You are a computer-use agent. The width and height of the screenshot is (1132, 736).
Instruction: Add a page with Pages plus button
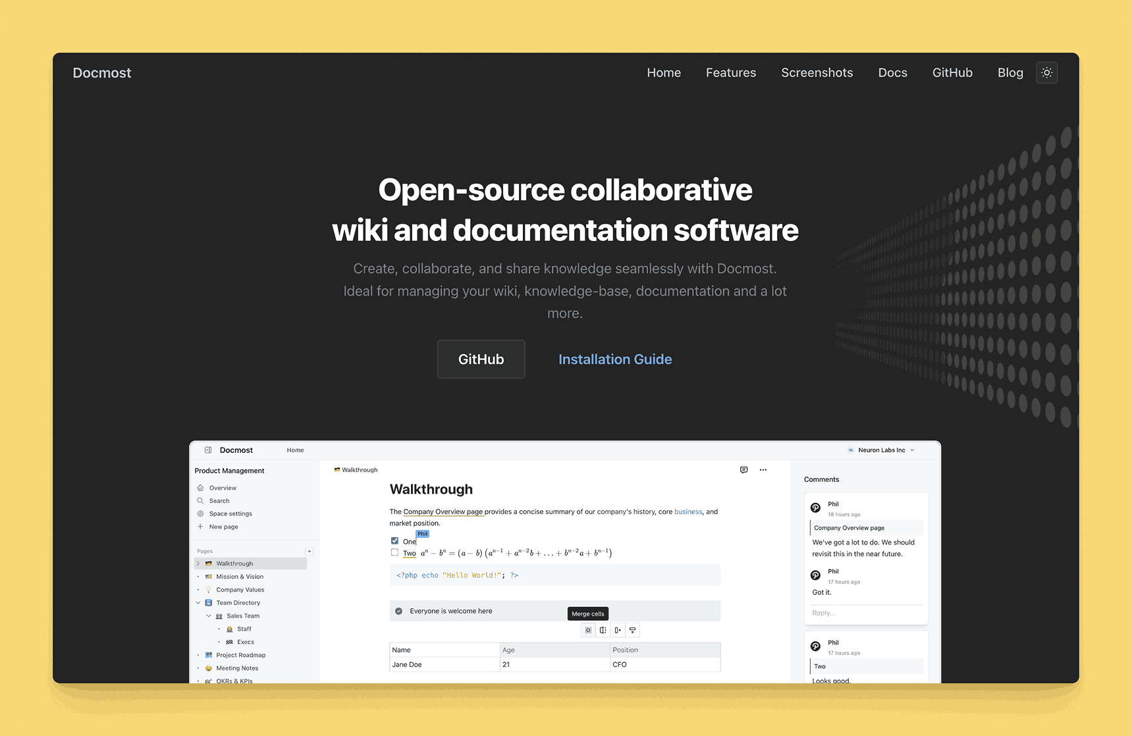click(x=309, y=551)
